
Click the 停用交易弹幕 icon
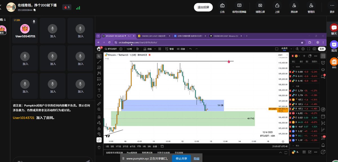point(239,5)
